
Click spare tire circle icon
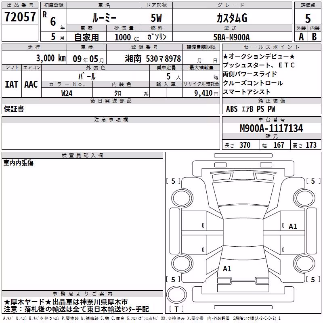(176, 295)
